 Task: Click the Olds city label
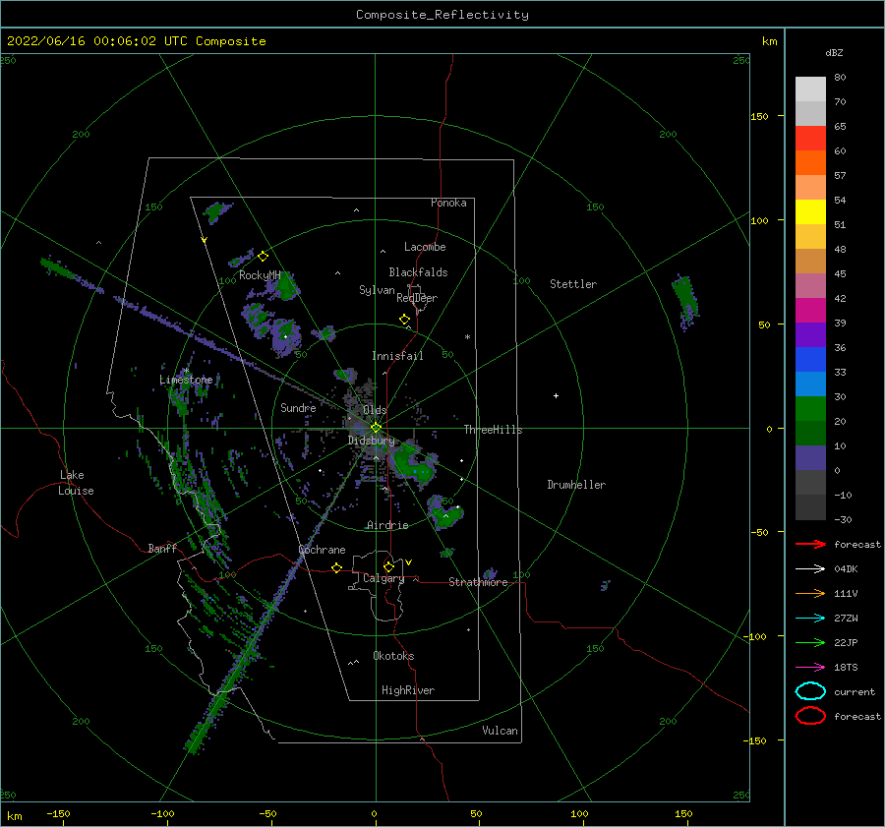(375, 410)
